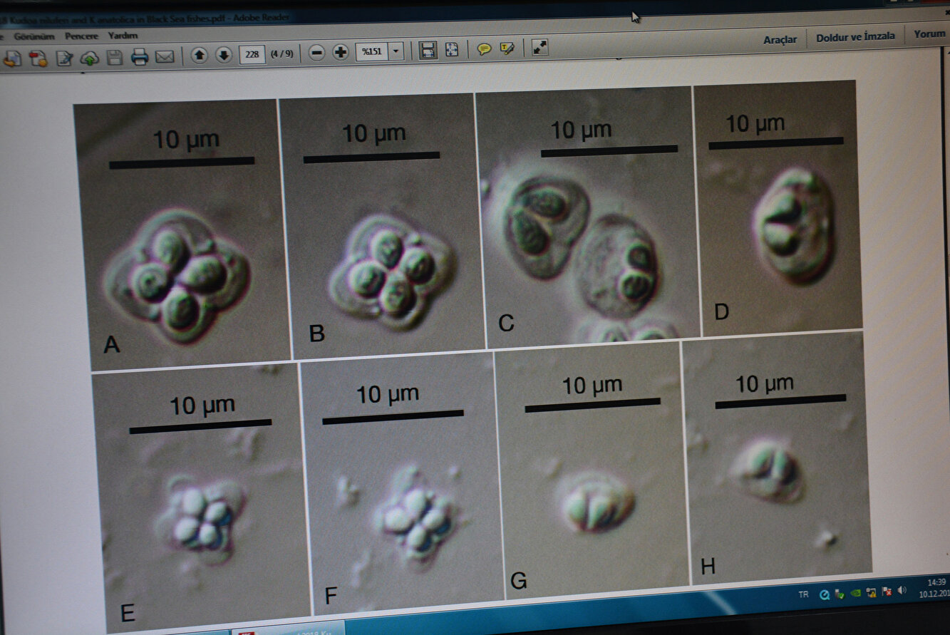Toggle the fit-to-width scrolling view
Screen dimensions: 950x635
coord(428,50)
